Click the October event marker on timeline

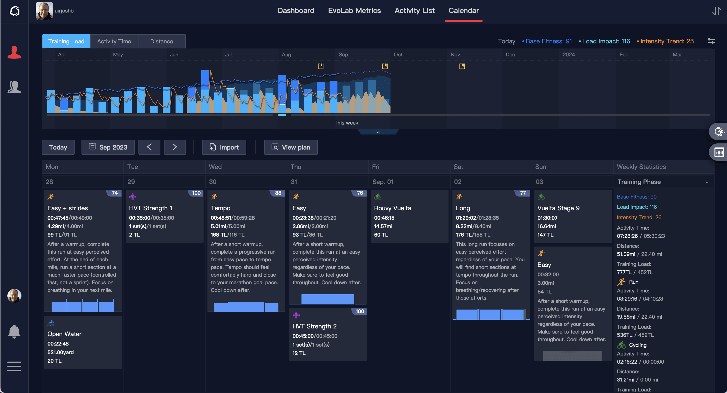click(x=385, y=66)
